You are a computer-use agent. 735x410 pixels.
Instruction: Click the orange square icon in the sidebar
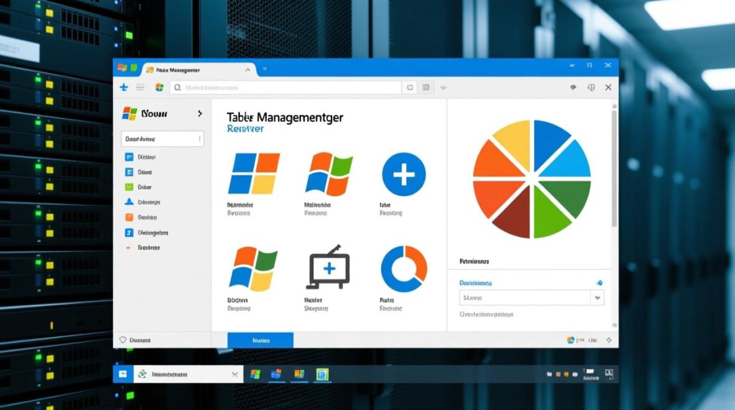(129, 218)
